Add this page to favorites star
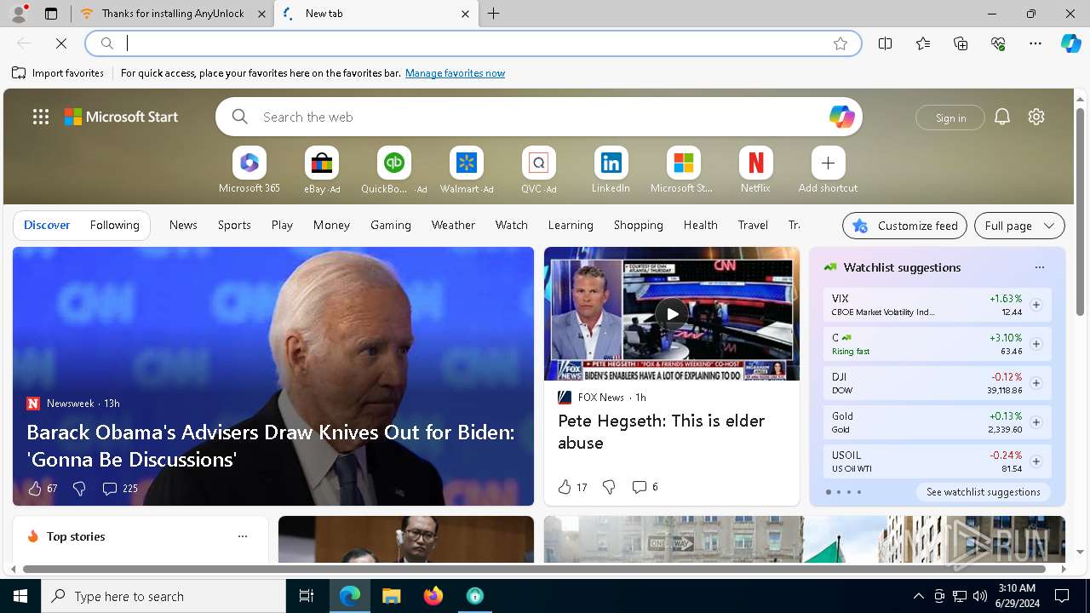 pos(840,43)
